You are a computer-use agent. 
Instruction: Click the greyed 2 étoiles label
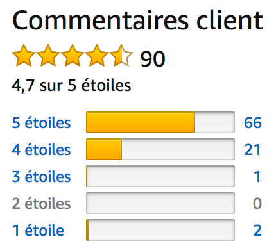41,204
